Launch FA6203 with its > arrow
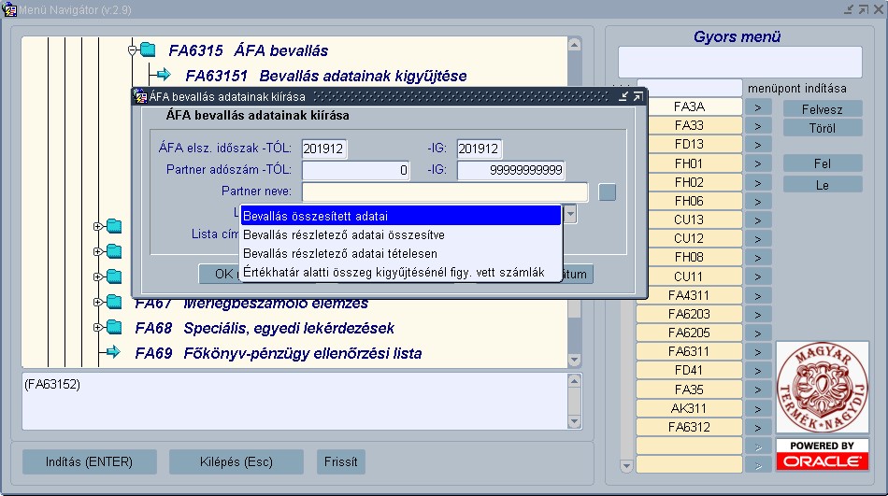This screenshot has width=888, height=496. coord(758,314)
